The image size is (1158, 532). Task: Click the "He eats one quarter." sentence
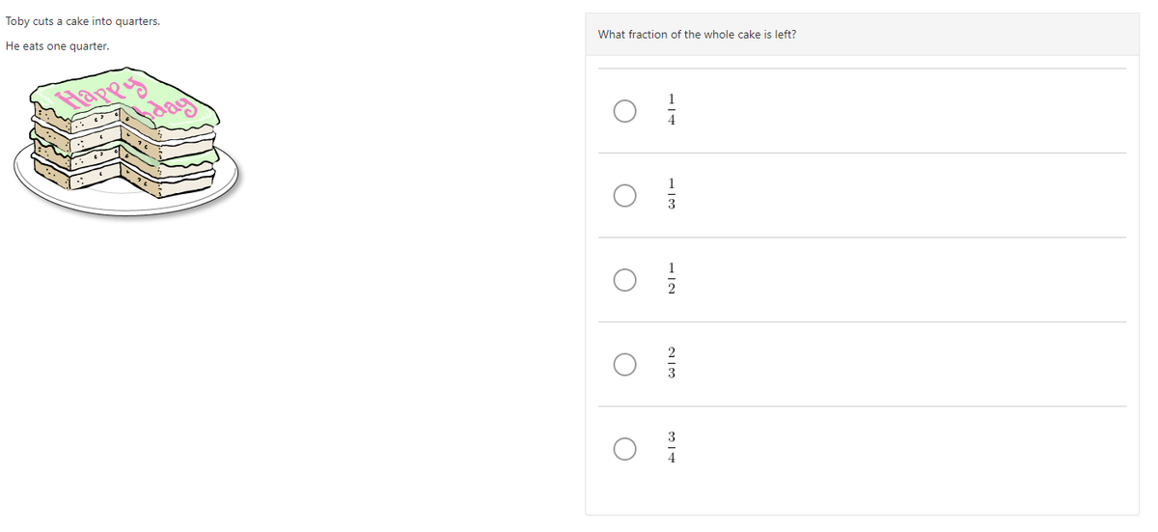coord(57,46)
